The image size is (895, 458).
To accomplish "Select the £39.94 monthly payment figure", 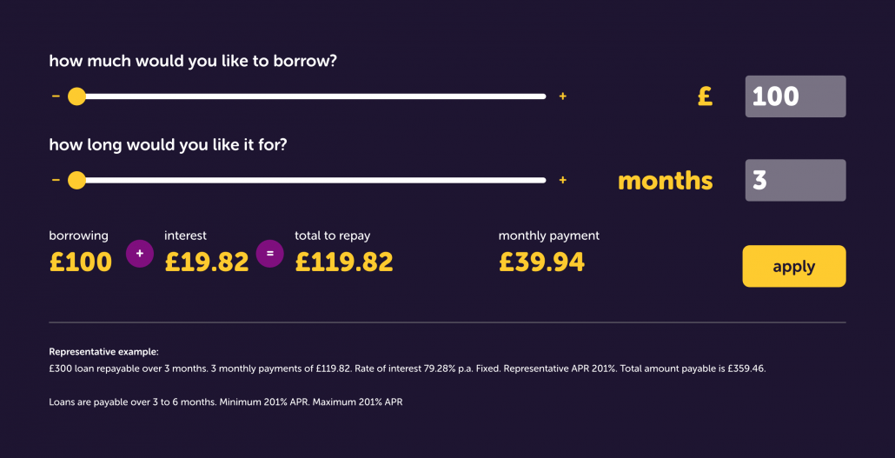I will coord(541,262).
